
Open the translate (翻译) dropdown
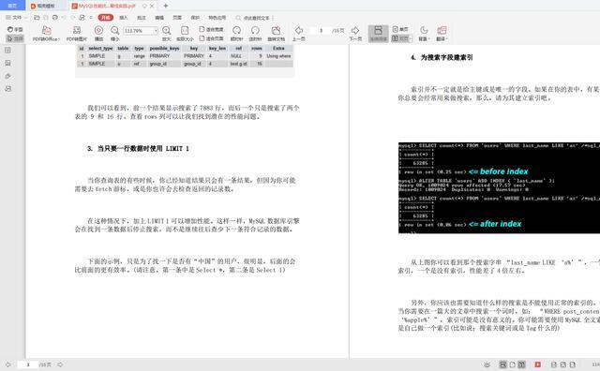(x=442, y=34)
